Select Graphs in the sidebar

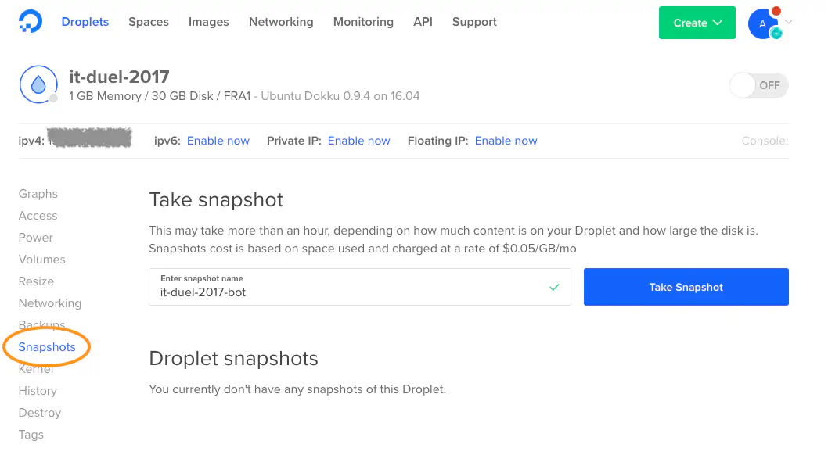pos(38,193)
